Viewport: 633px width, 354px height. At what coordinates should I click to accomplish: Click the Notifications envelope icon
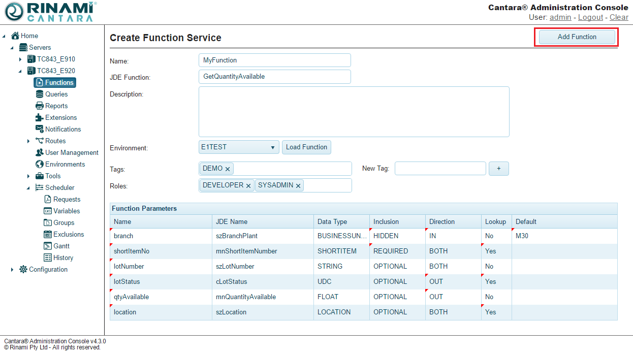[40, 129]
